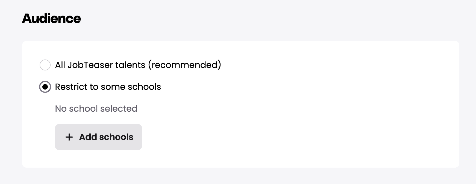Click the filled dot of the selected radio
476x184 pixels.
point(45,87)
